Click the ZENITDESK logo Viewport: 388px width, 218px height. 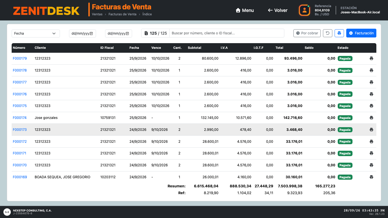[46, 11]
